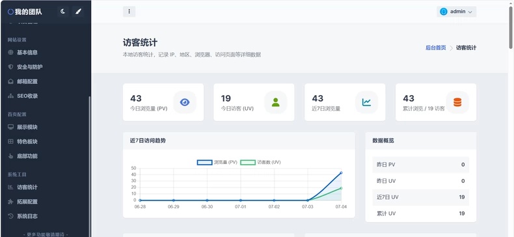The height and width of the screenshot is (237, 514).
Task: Click 后台首页 breadcrumb link
Action: click(436, 48)
